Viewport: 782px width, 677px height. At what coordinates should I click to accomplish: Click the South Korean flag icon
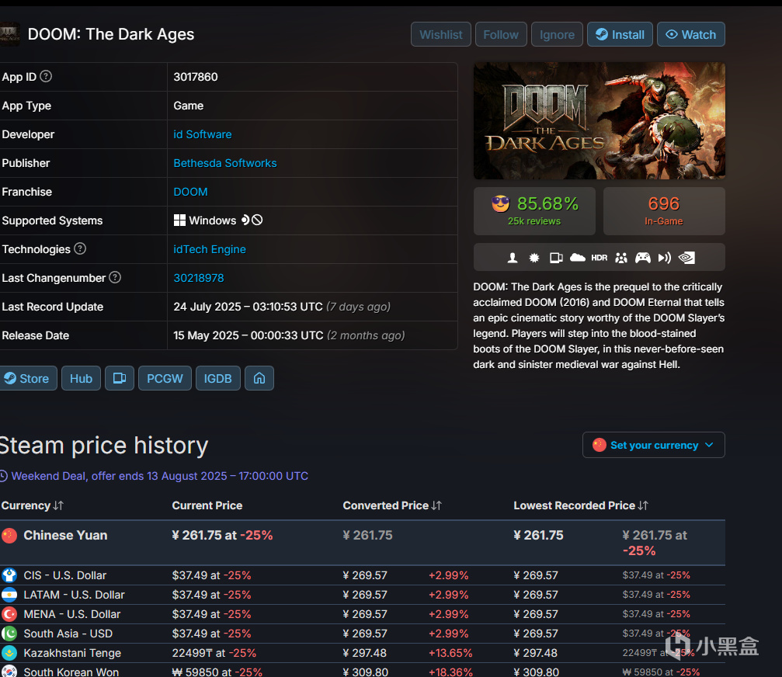(x=9, y=671)
